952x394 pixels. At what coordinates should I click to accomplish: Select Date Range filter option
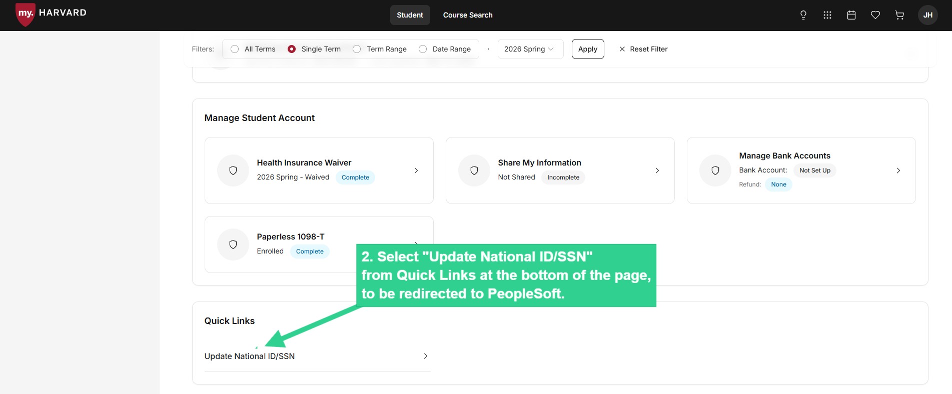445,49
